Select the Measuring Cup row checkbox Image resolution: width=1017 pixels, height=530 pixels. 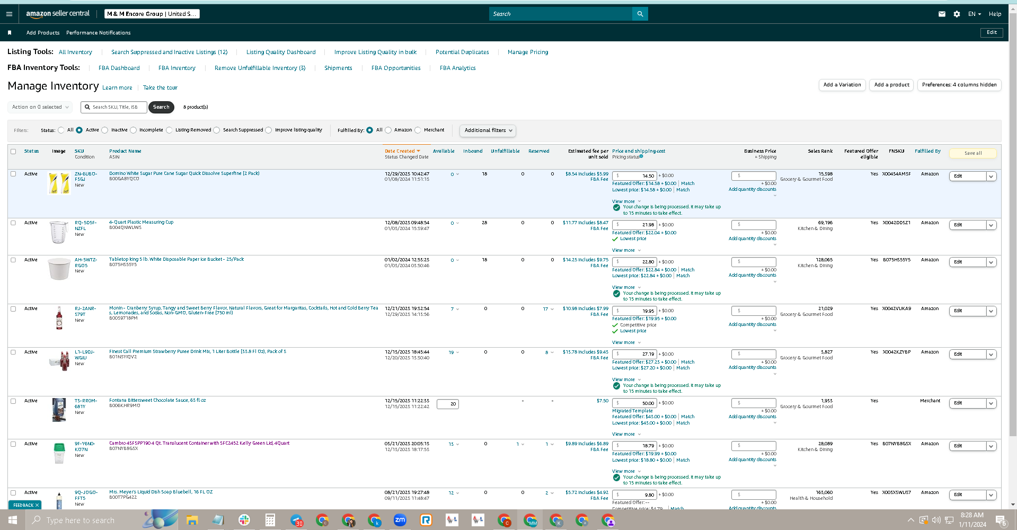[13, 223]
